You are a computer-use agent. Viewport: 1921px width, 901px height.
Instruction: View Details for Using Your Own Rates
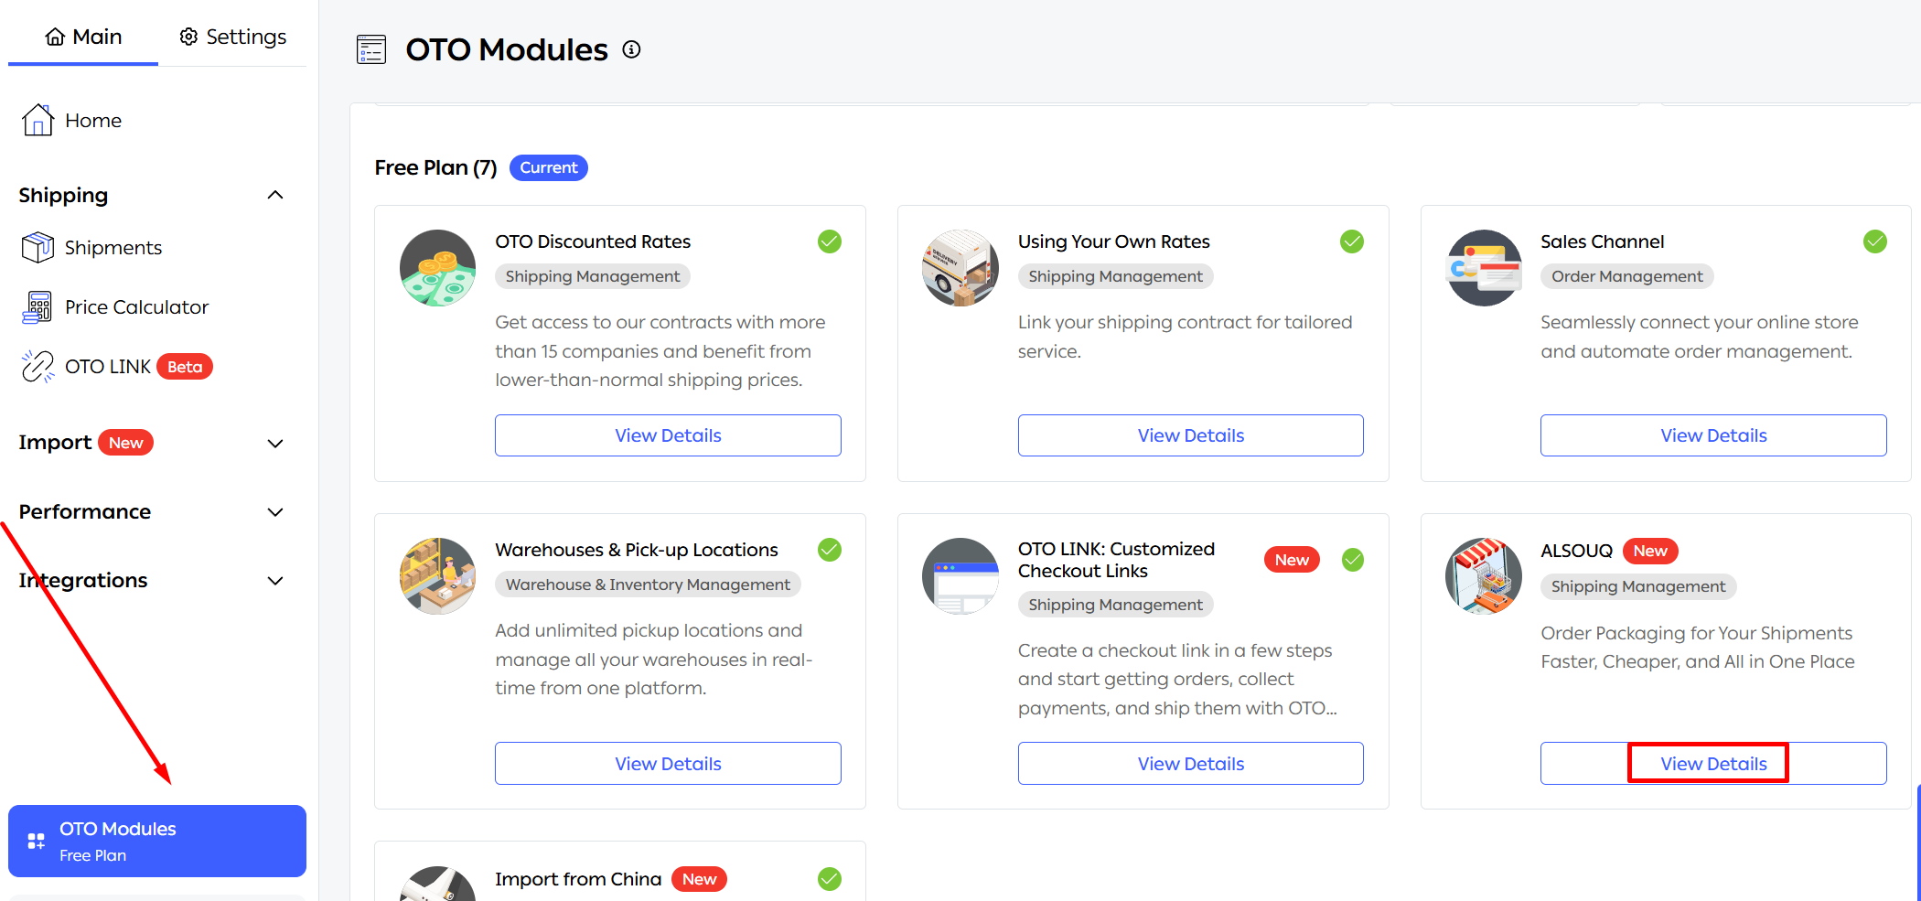[x=1191, y=435]
